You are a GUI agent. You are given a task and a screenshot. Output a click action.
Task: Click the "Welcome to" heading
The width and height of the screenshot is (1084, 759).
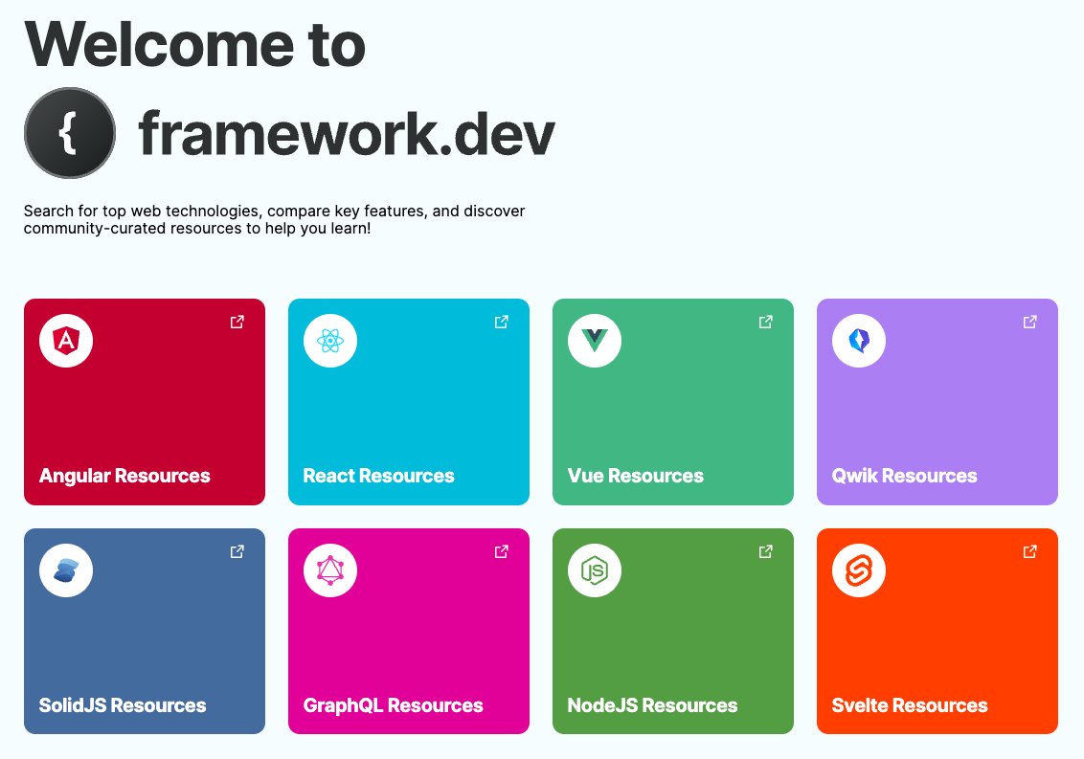(x=195, y=45)
